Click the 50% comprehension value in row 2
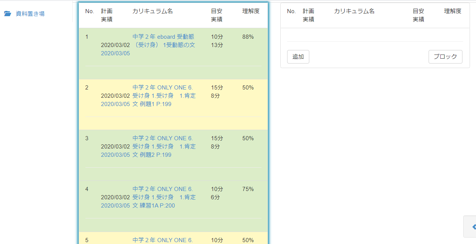This screenshot has height=244, width=476. pos(248,88)
